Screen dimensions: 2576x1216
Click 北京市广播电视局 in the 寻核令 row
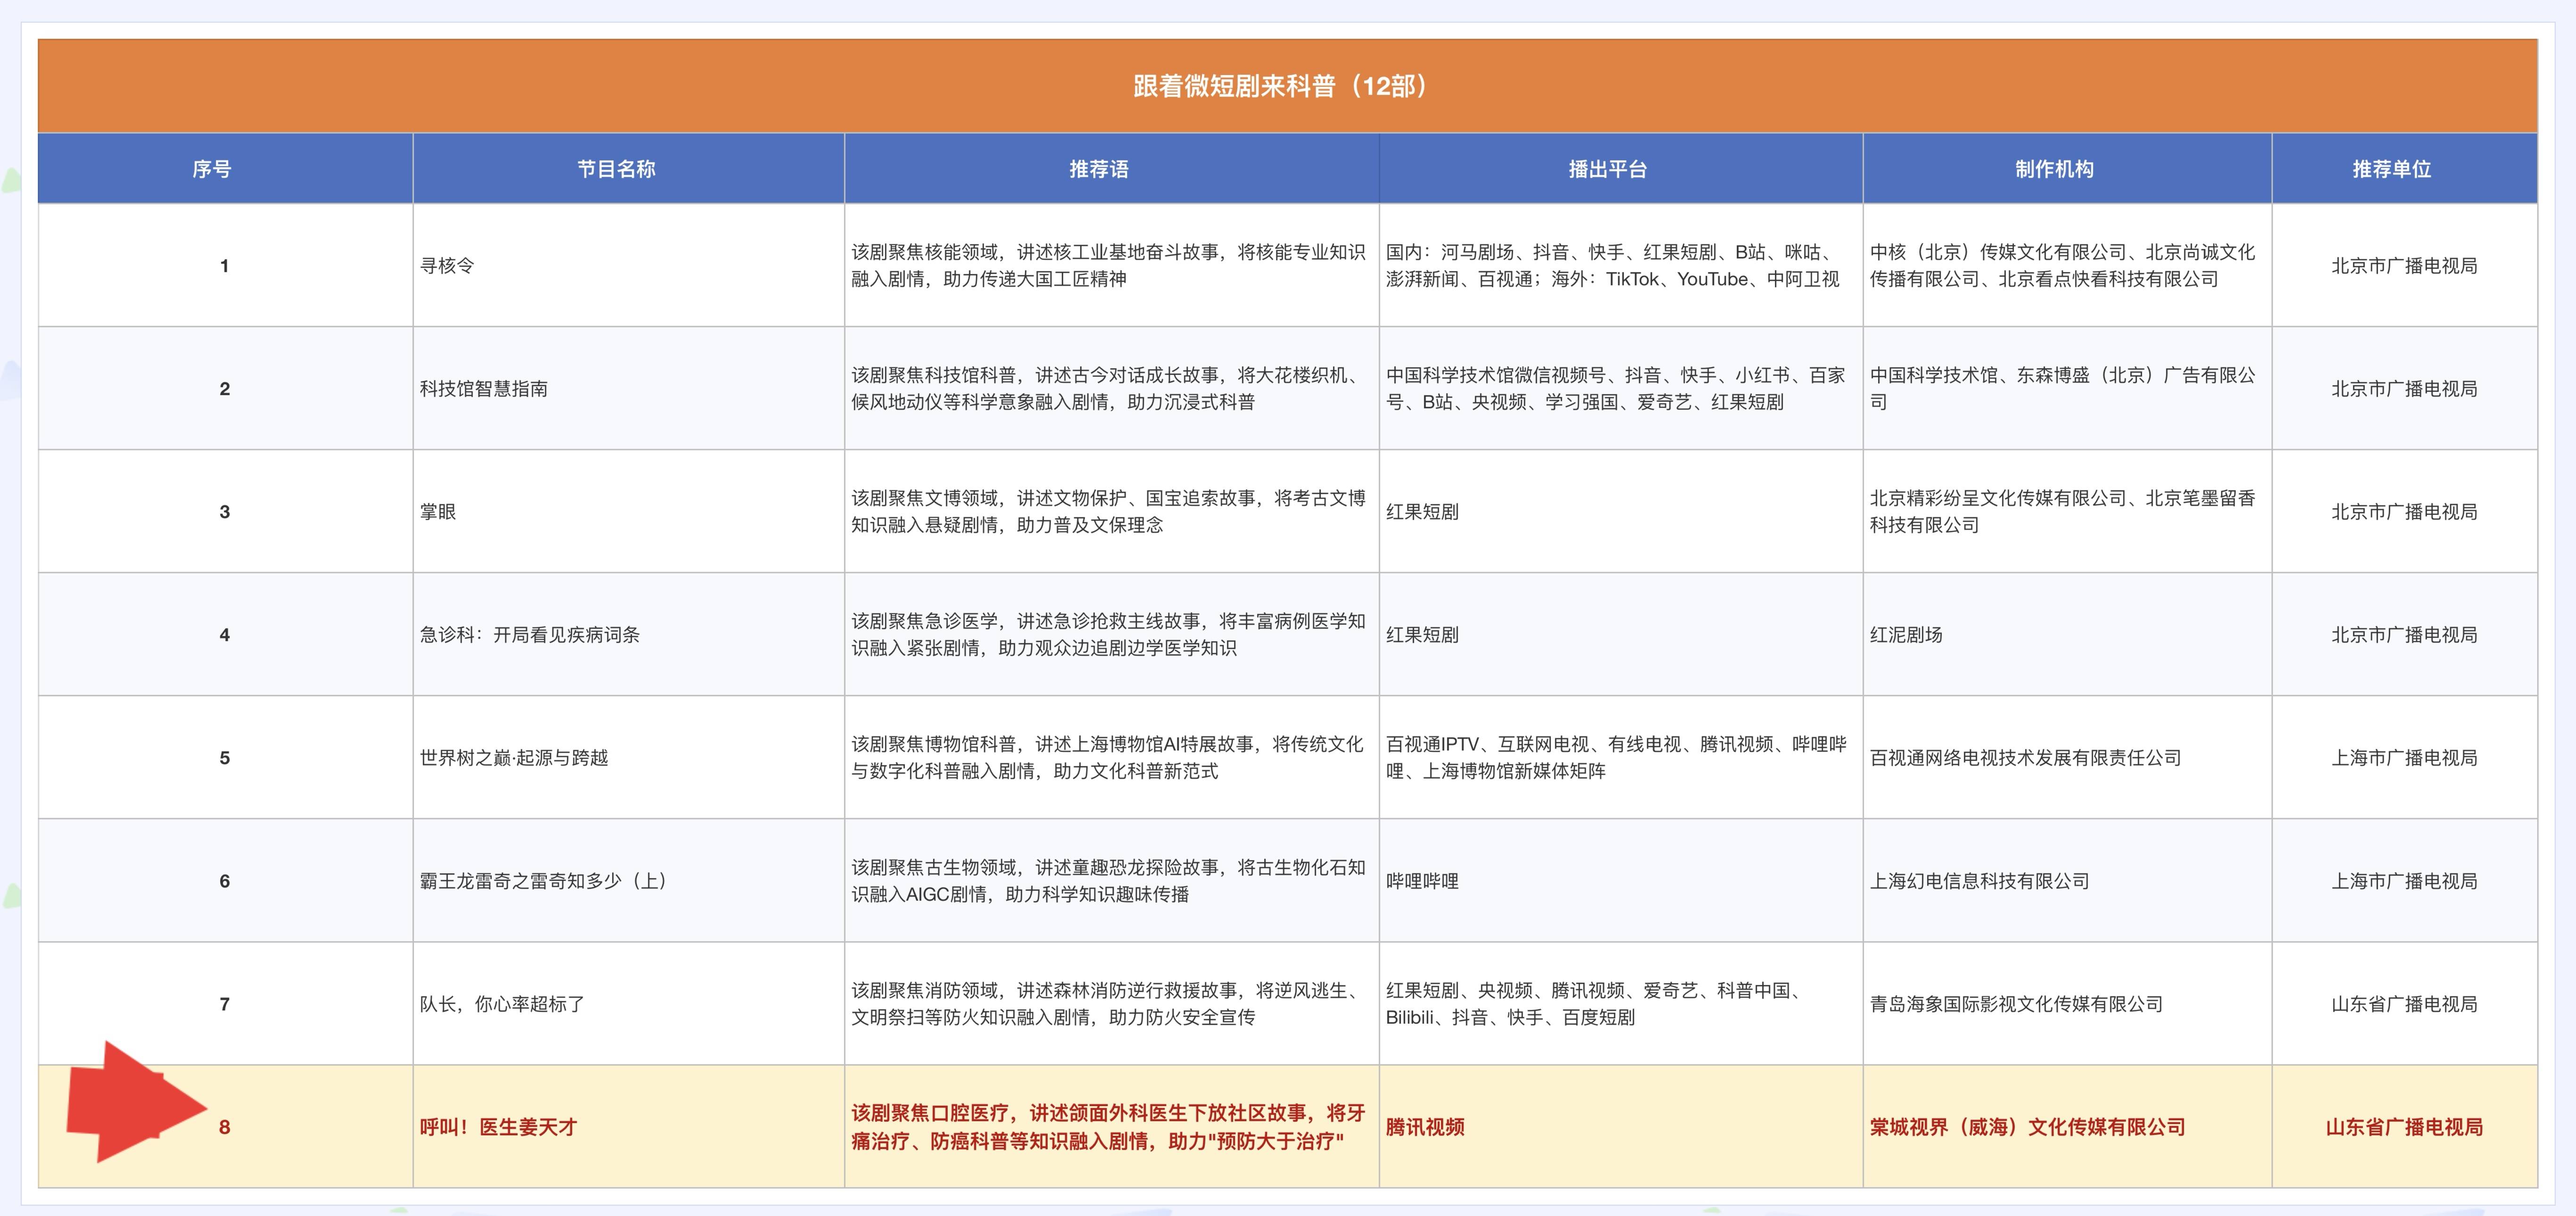point(2405,266)
